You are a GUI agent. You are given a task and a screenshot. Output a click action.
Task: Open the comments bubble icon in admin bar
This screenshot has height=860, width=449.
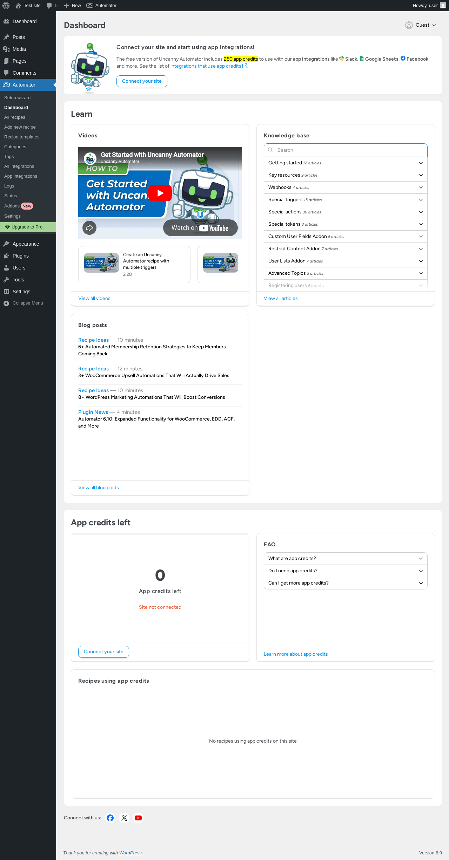click(49, 6)
